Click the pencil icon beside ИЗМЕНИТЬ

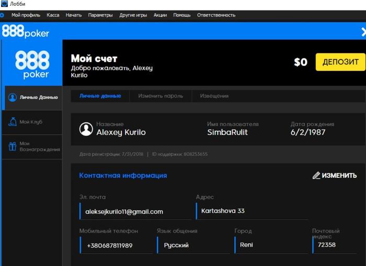(316, 176)
